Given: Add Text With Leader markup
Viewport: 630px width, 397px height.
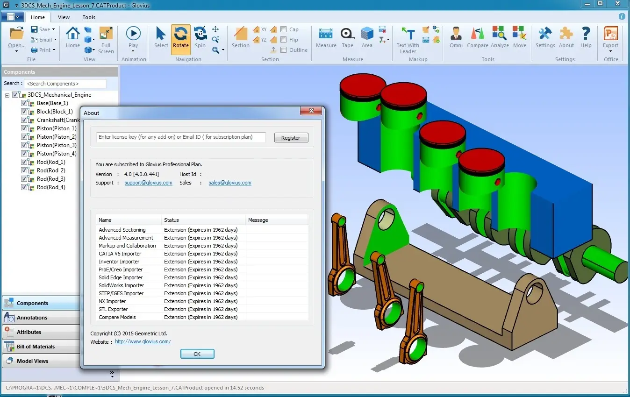Looking at the screenshot, I should point(408,39).
